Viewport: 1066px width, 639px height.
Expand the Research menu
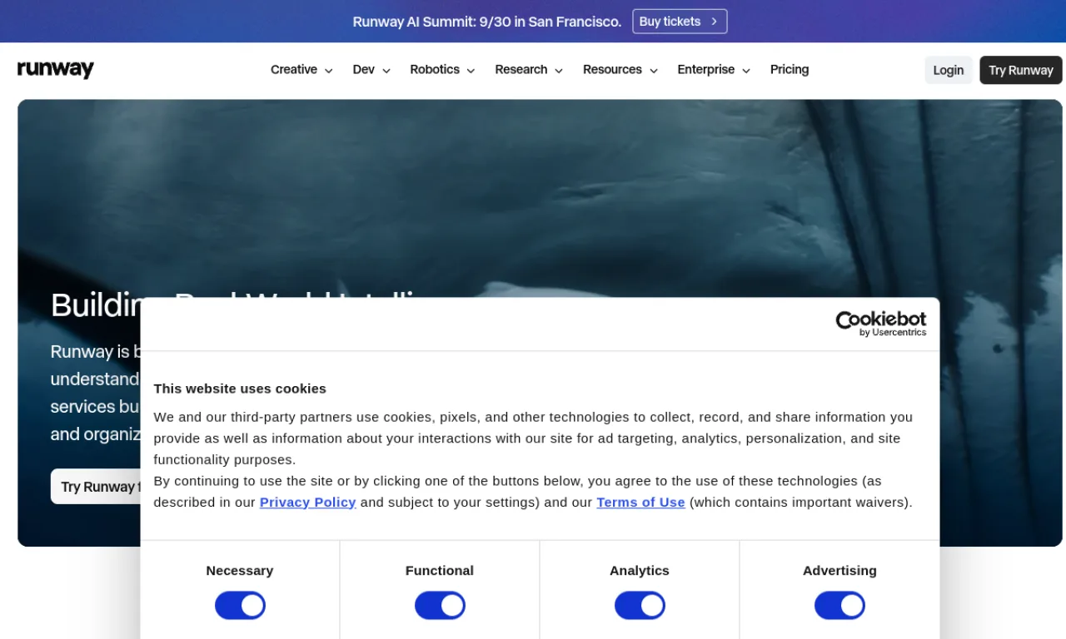pyautogui.click(x=529, y=70)
